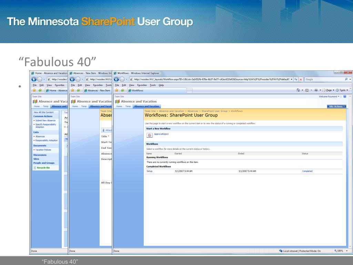Click Discussions heading in sidebar
The height and width of the screenshot is (265, 353).
pyautogui.click(x=40, y=155)
